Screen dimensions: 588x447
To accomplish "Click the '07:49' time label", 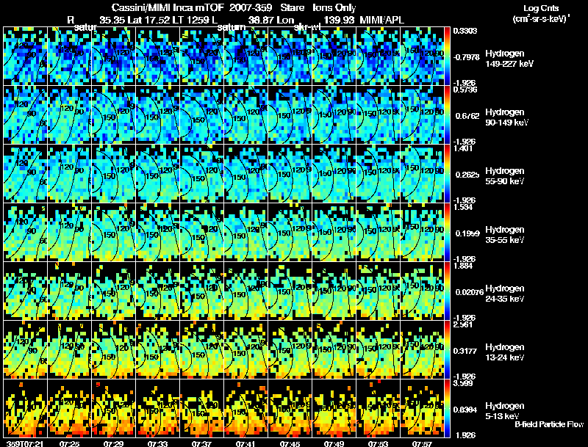I will click(334, 444).
